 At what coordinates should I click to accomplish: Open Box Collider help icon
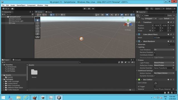tap(168, 80)
